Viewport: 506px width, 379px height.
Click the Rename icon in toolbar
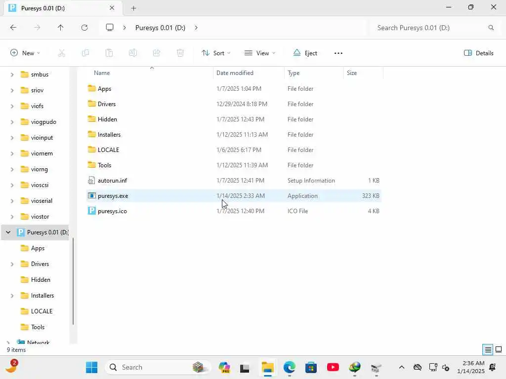(x=132, y=53)
